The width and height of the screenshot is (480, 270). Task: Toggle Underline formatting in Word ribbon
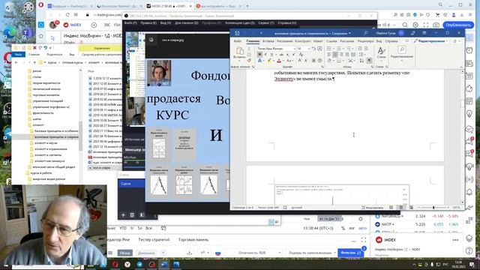click(271, 54)
